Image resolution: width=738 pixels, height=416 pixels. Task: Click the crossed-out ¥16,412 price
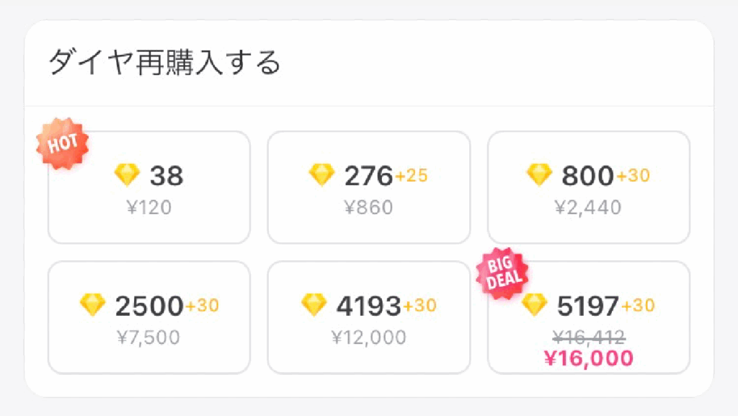click(x=589, y=337)
